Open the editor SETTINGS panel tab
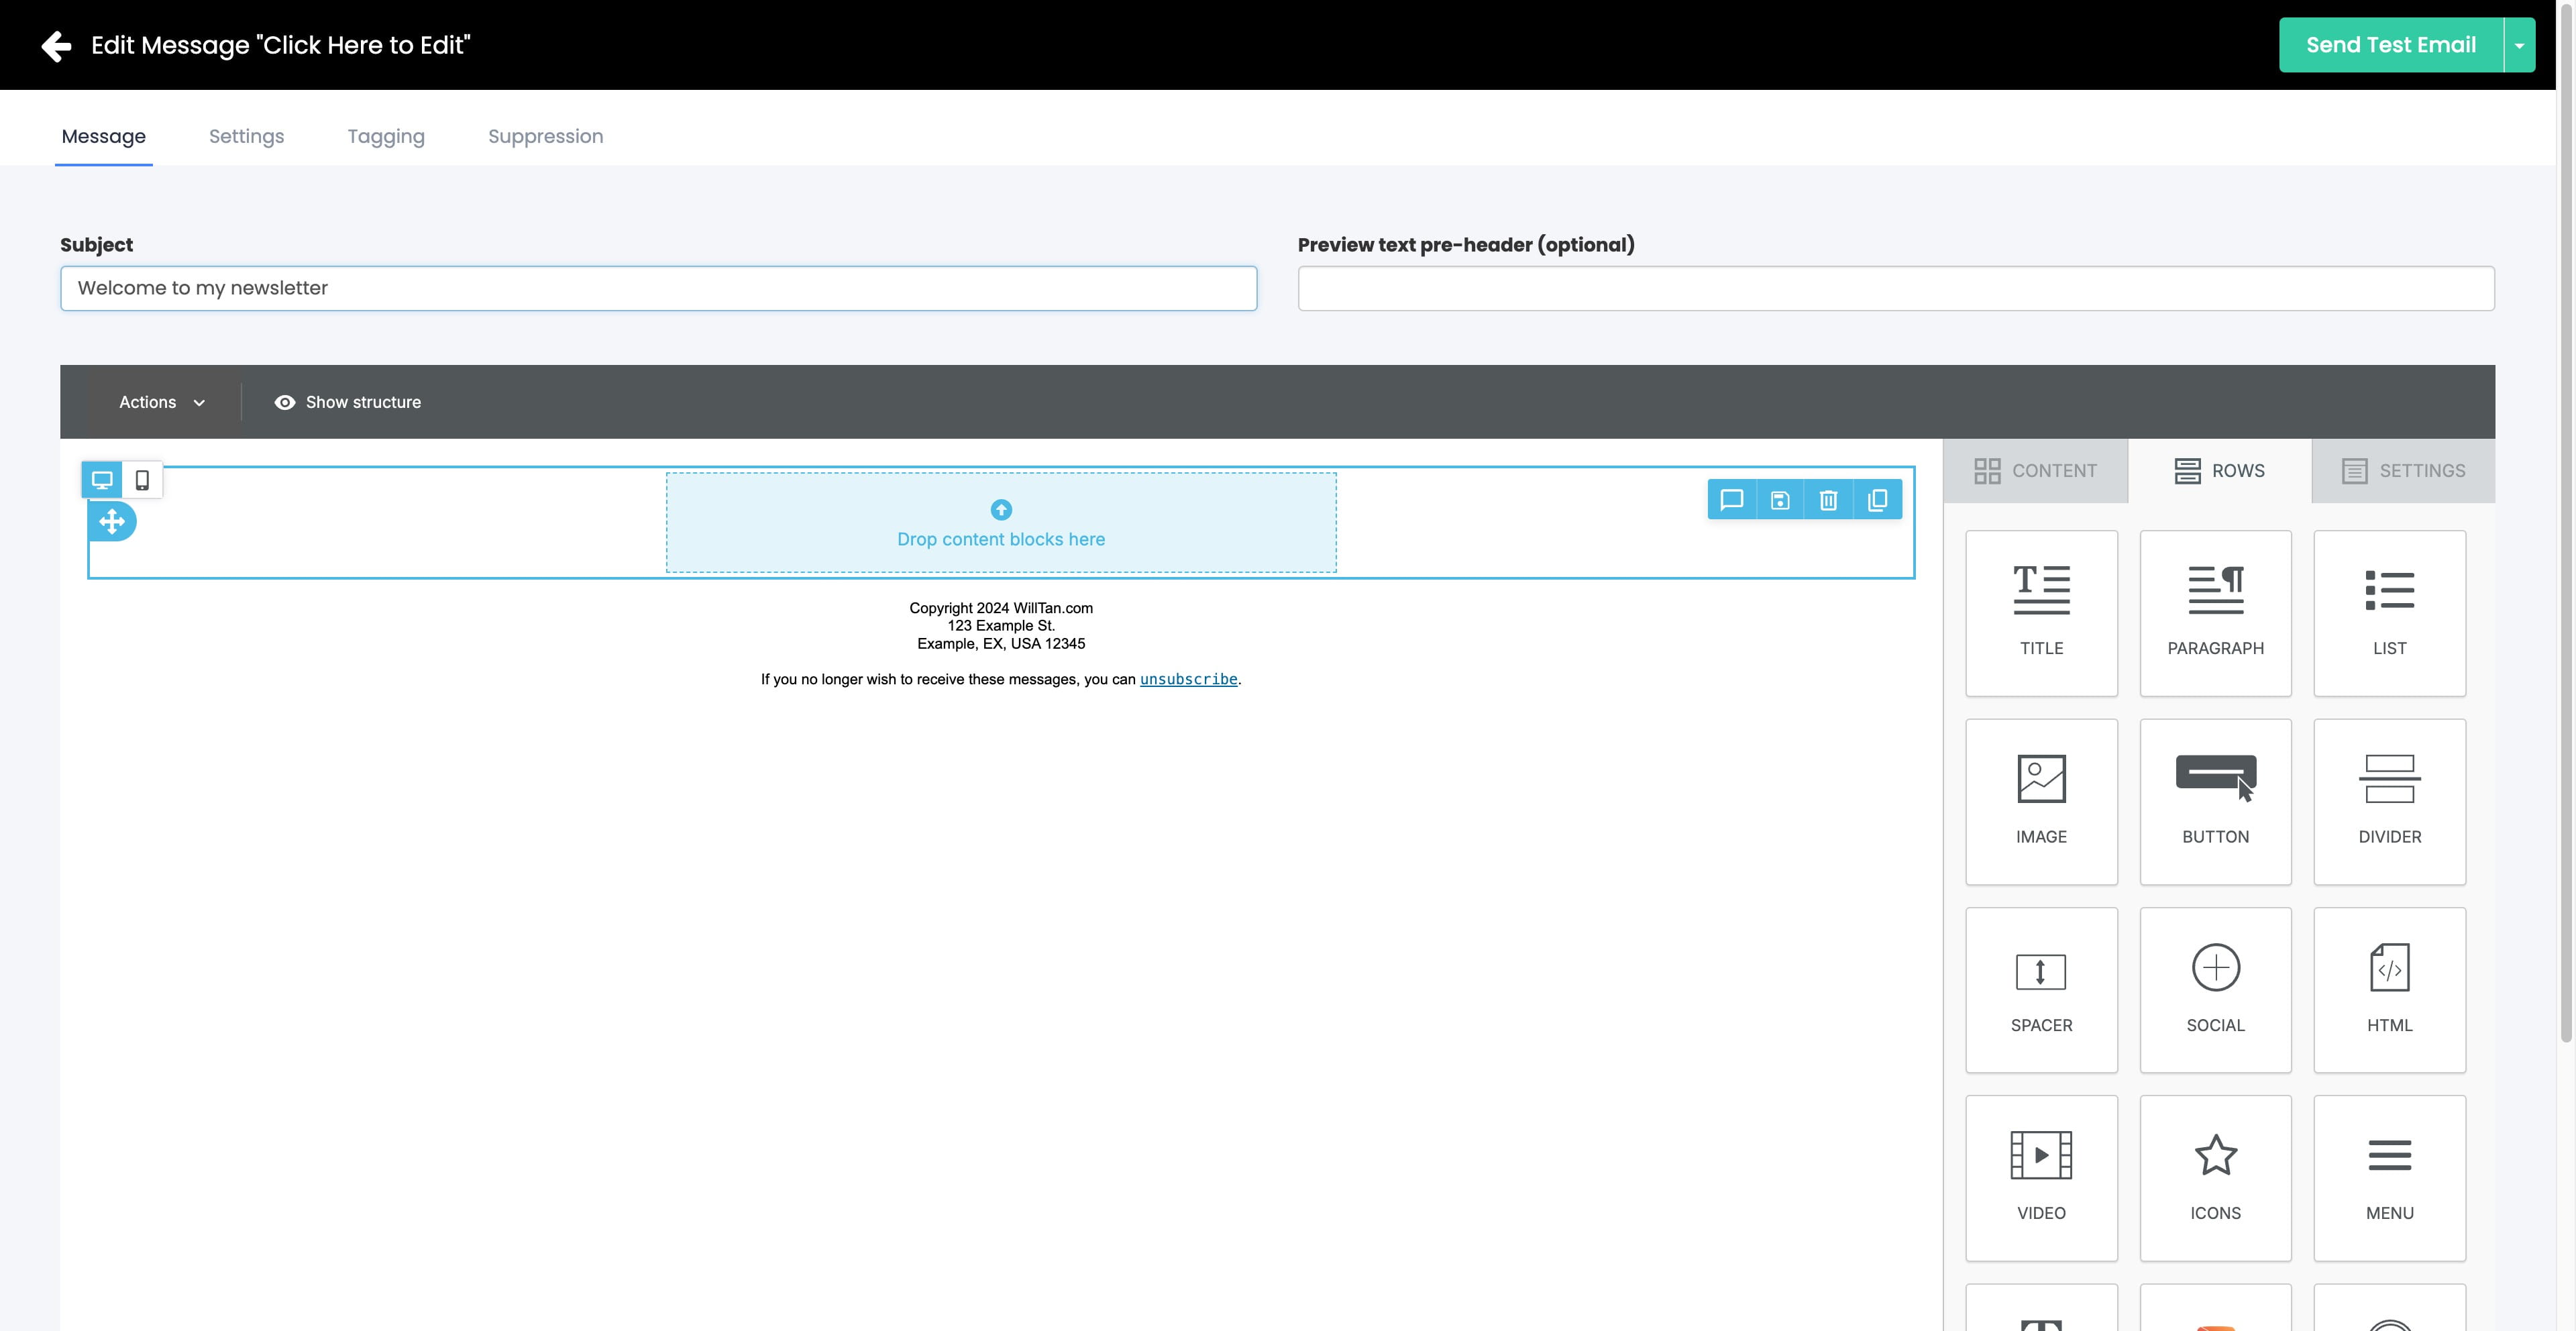Image resolution: width=2576 pixels, height=1331 pixels. coord(2403,470)
